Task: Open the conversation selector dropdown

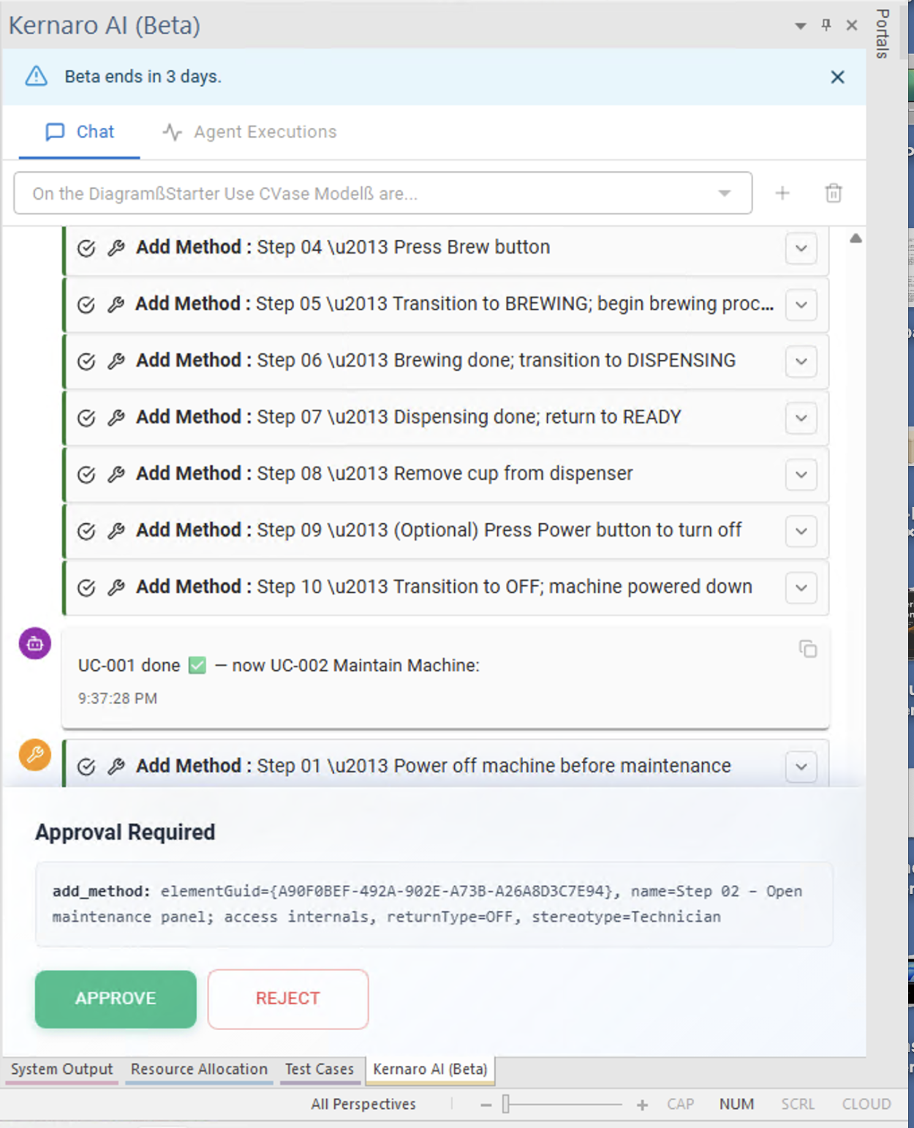Action: point(382,193)
